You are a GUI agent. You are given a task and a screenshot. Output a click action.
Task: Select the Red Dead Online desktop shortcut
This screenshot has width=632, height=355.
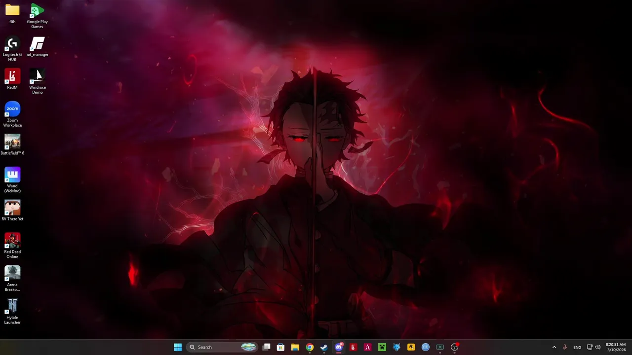pos(12,246)
